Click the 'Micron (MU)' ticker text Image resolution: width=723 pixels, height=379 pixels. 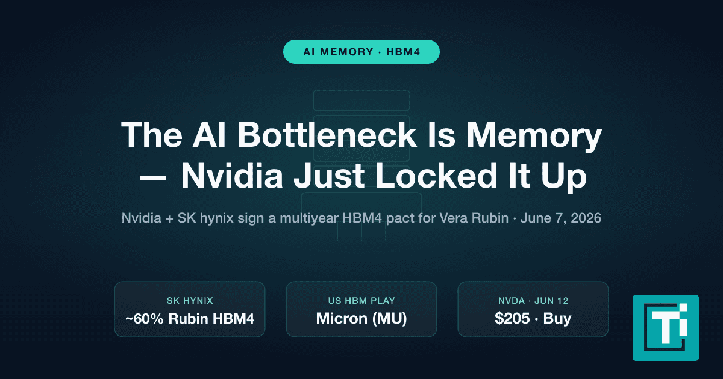(361, 318)
